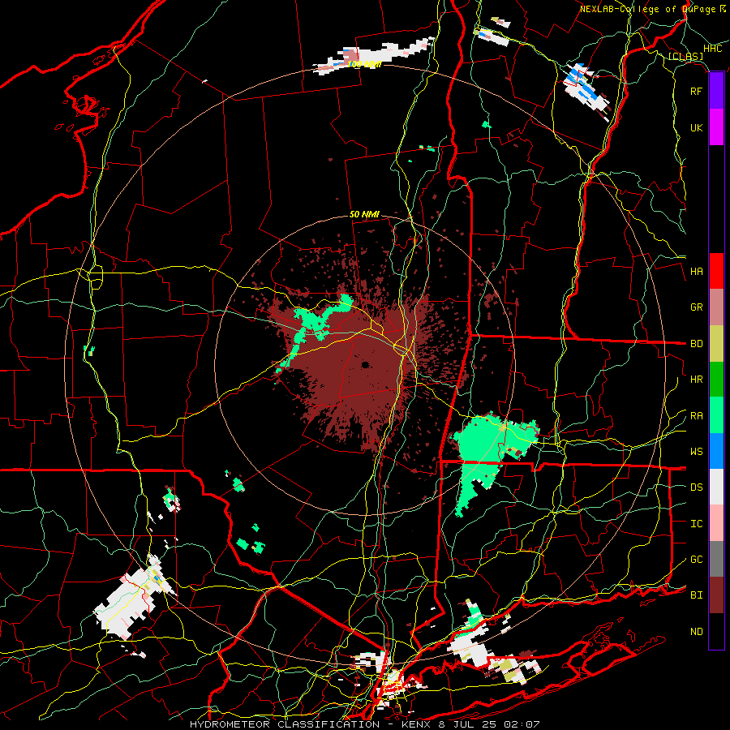Click the 100 NMI range ring label
Screen dimensions: 730x730
364,64
